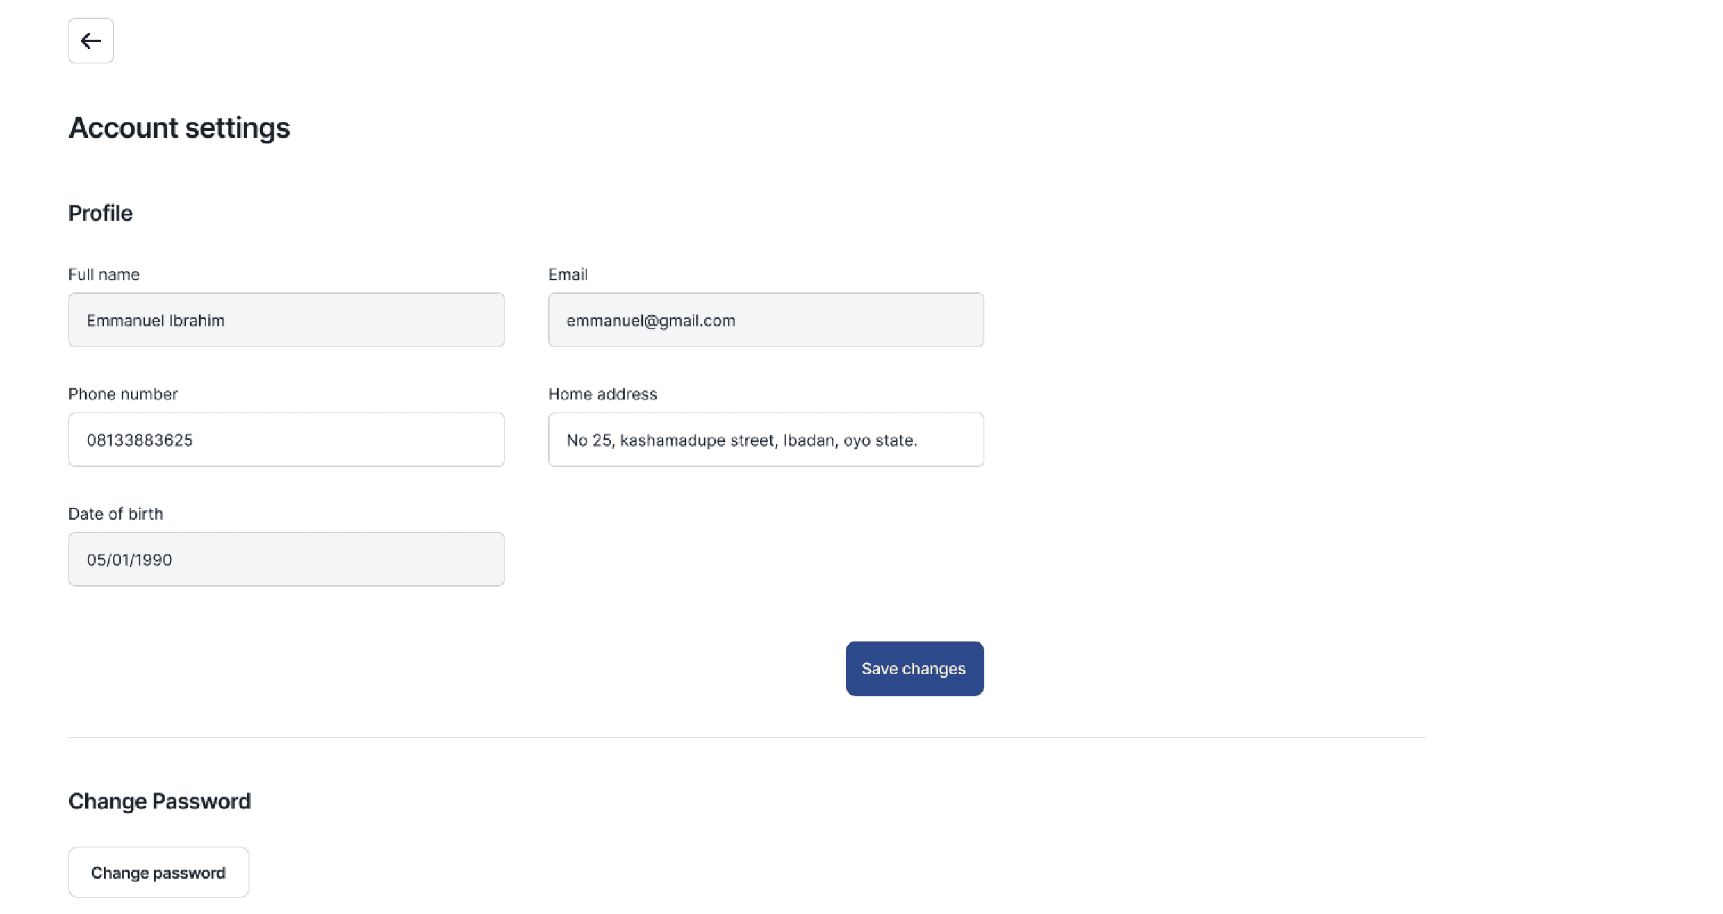Click the "Home address" field label
The image size is (1723, 914).
602,394
